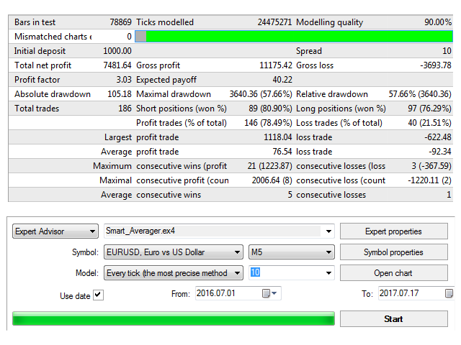Click the From date field 2016.07.01

tap(228, 293)
